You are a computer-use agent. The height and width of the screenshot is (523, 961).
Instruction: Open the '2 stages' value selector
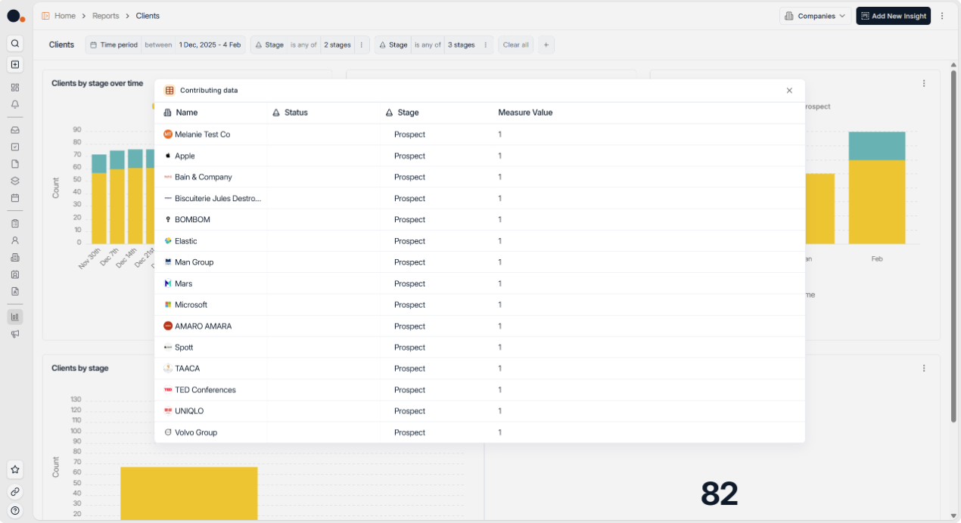pos(337,45)
